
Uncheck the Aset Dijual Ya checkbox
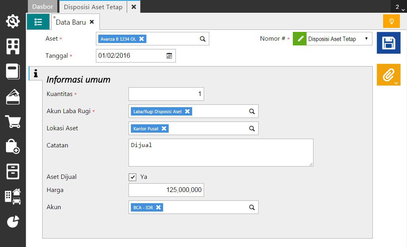(133, 177)
